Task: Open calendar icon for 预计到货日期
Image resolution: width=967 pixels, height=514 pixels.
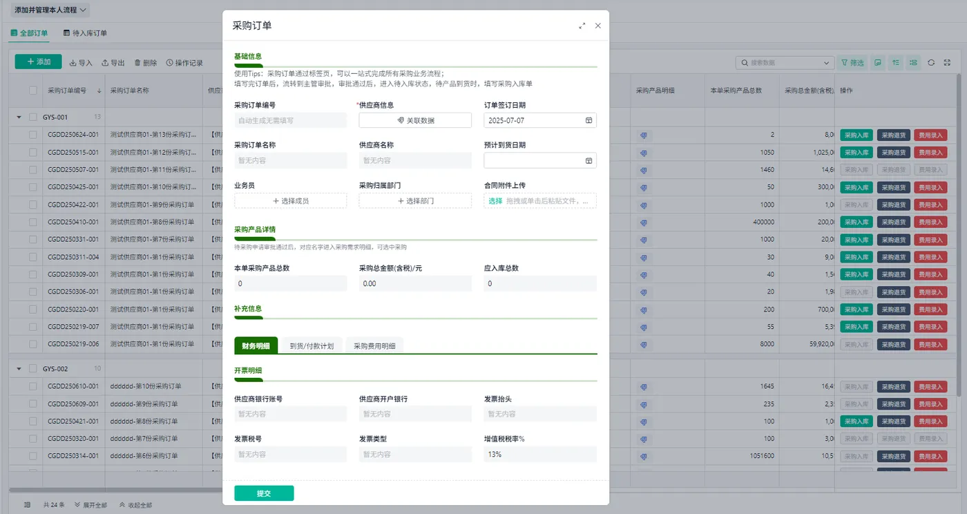Action: click(x=589, y=160)
